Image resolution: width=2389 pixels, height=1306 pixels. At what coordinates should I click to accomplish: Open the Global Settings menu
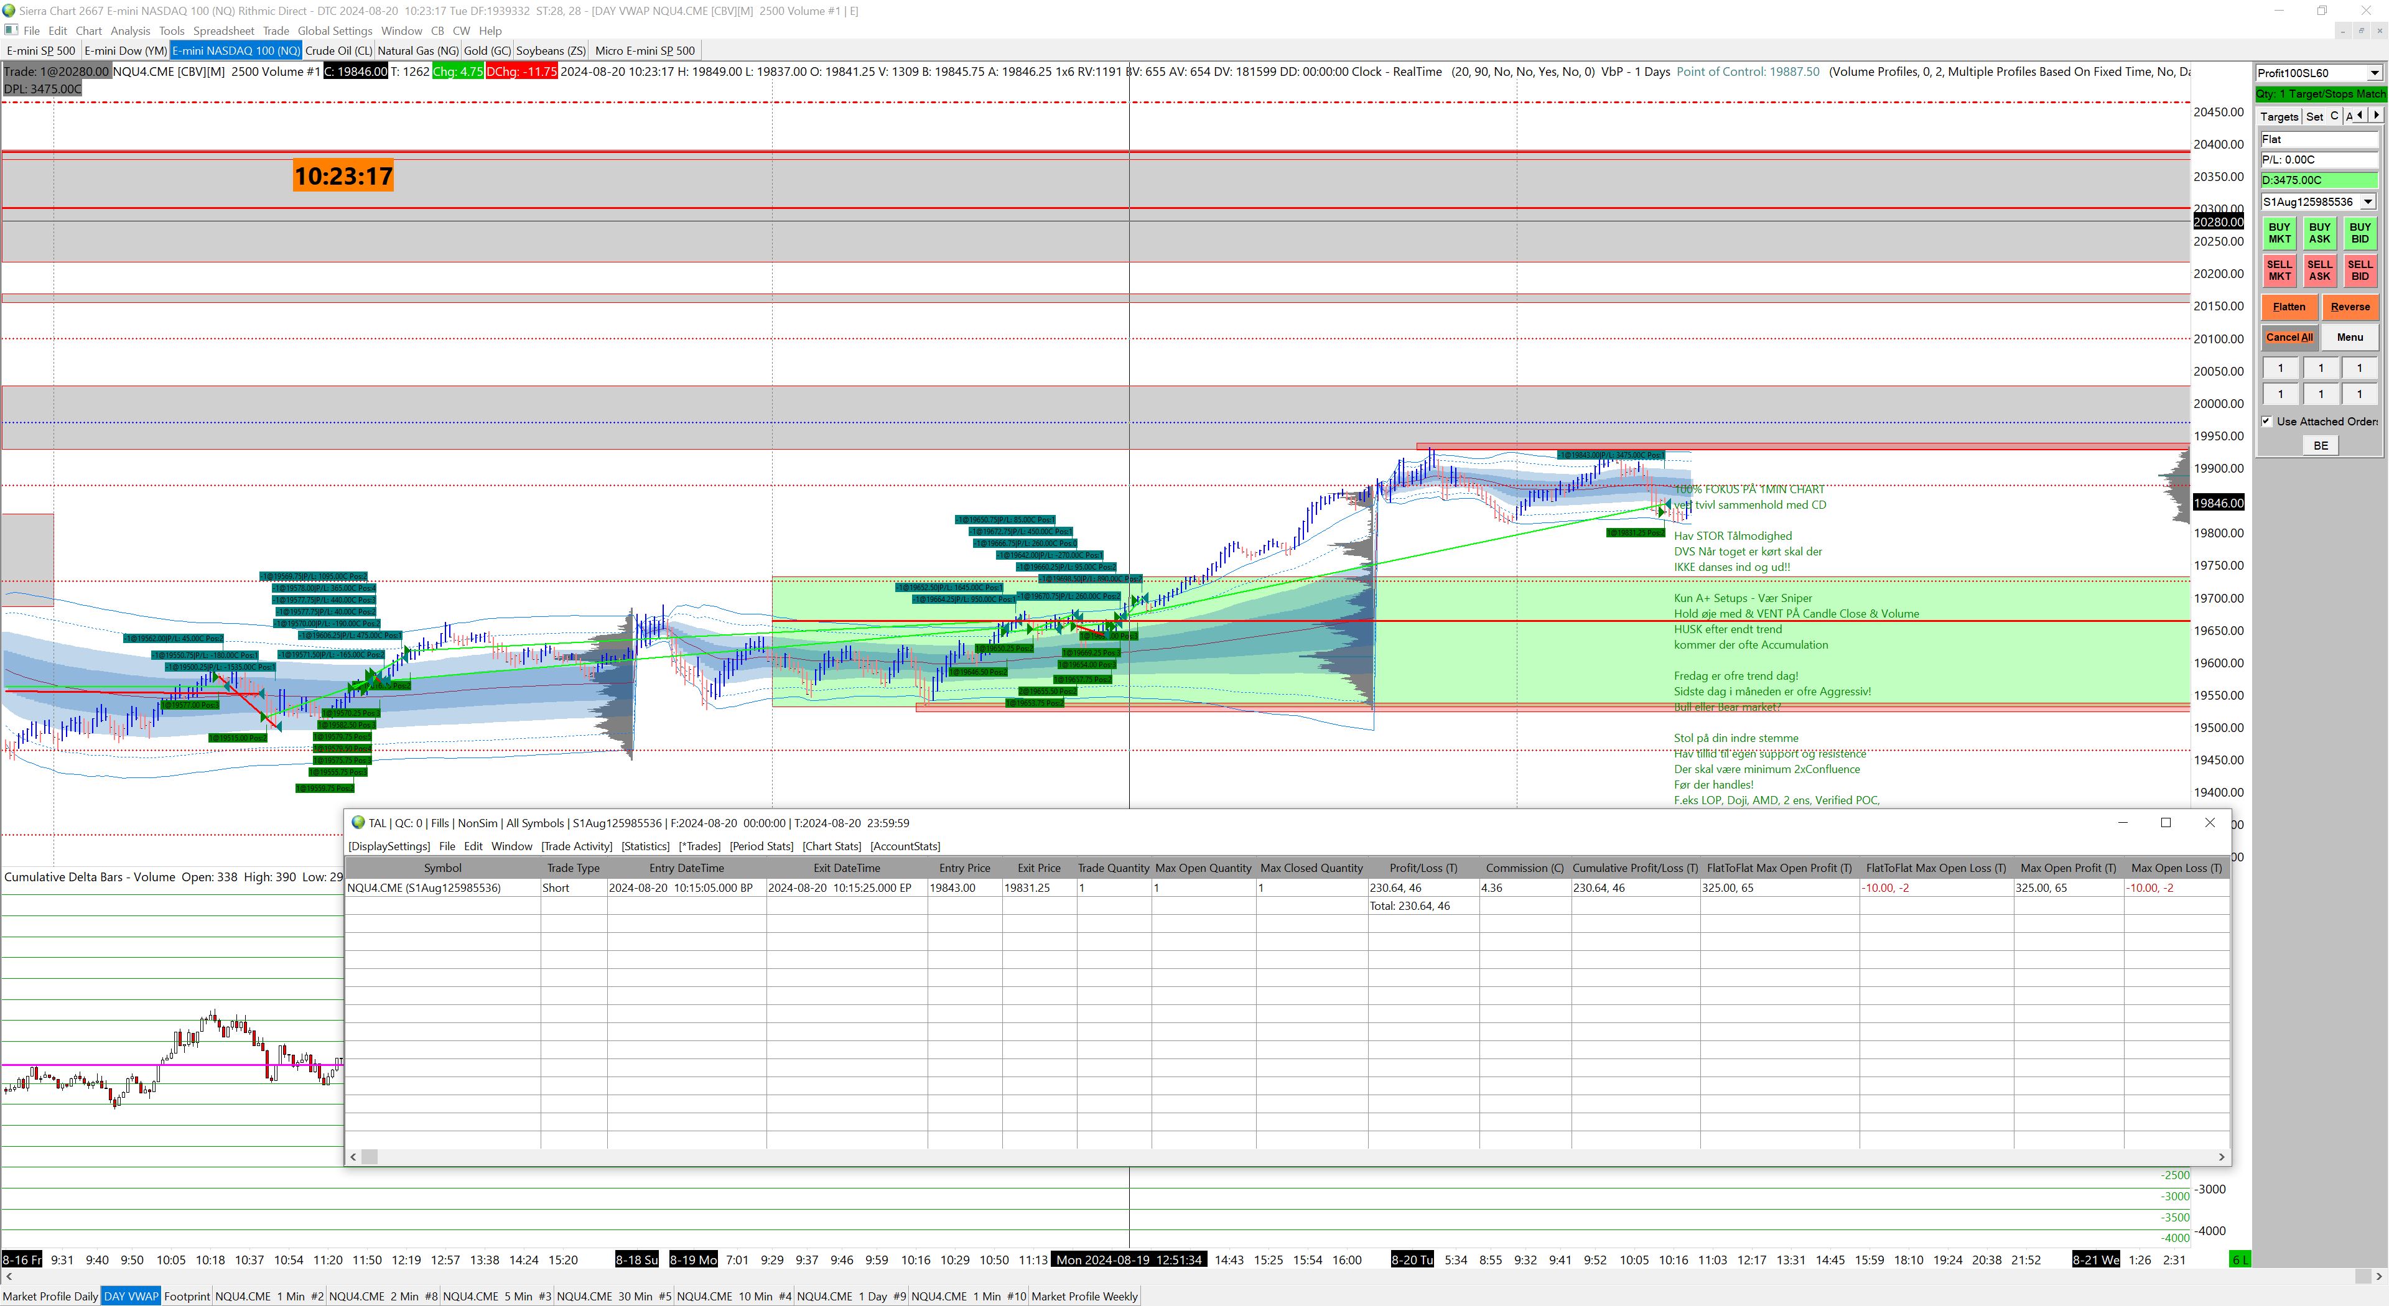coord(335,30)
